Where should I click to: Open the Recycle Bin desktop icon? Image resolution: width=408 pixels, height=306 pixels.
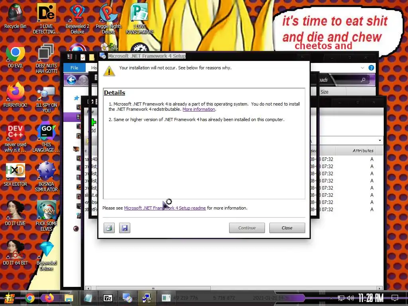point(15,16)
